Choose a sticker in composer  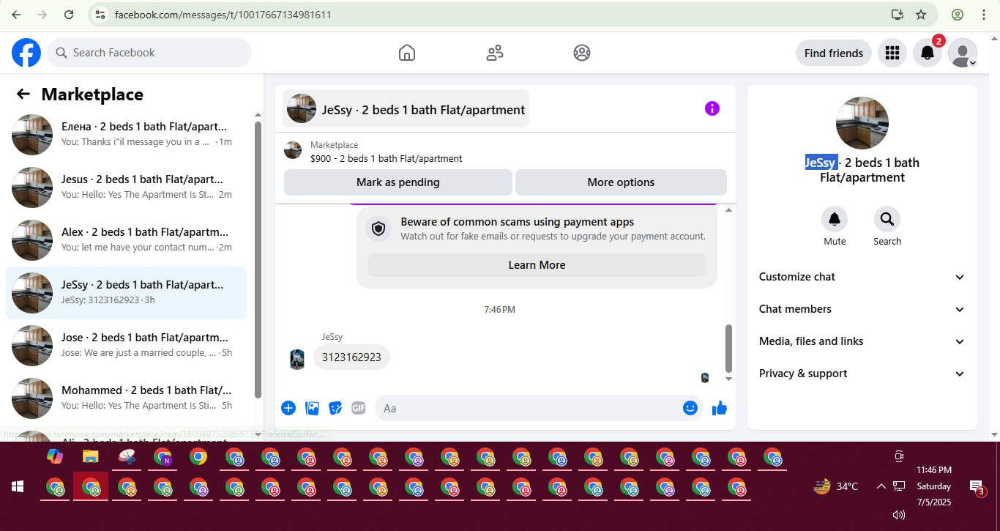335,408
